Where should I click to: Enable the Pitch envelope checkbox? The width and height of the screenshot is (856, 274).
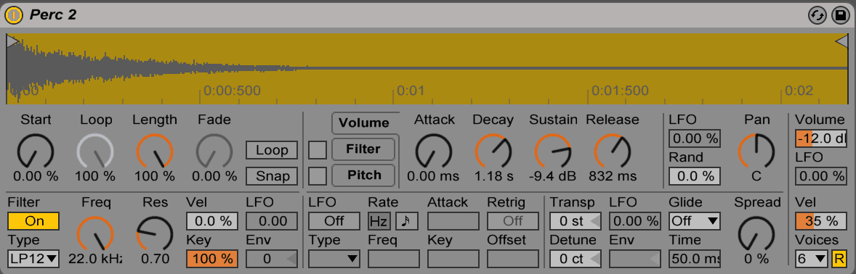click(x=318, y=175)
